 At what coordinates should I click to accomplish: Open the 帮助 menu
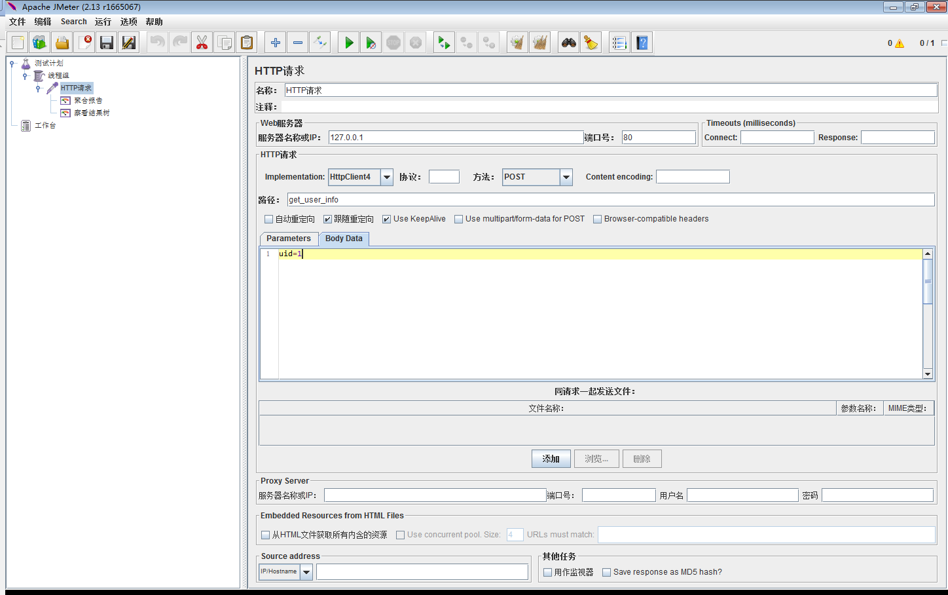pyautogui.click(x=155, y=22)
